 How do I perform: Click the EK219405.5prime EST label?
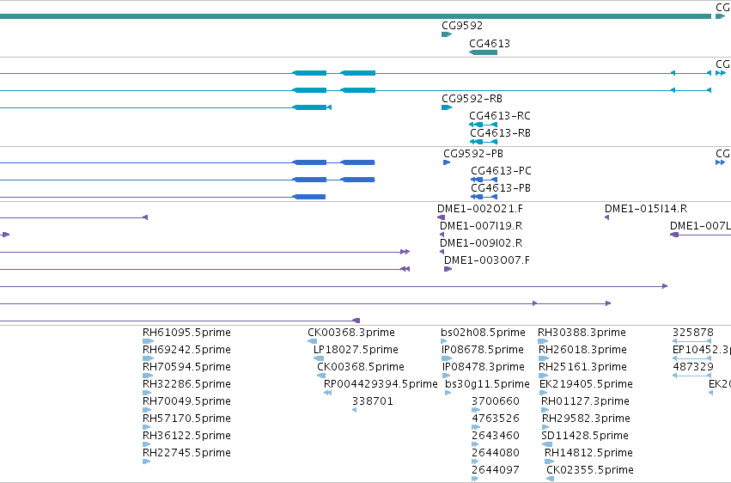(x=586, y=385)
